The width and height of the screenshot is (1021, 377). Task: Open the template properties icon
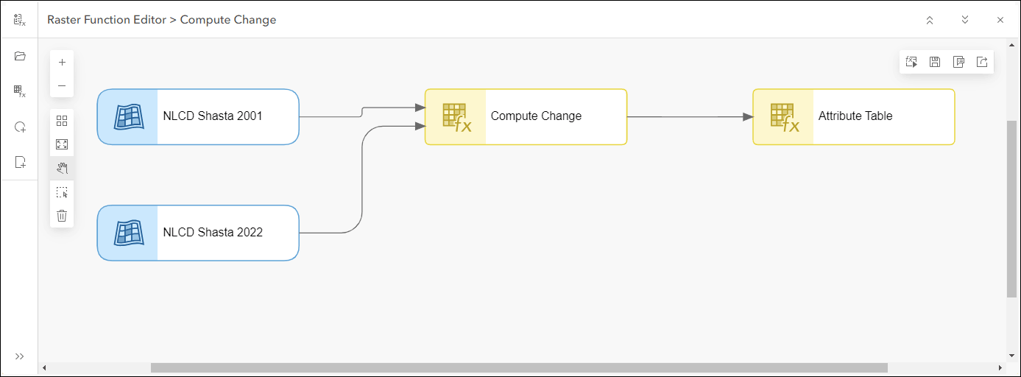(958, 62)
